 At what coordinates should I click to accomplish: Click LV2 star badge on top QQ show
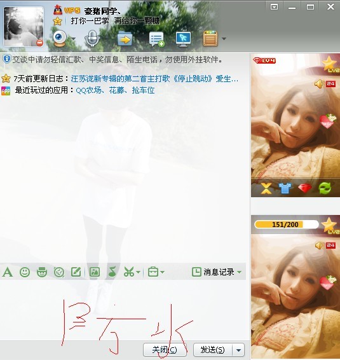click(331, 65)
